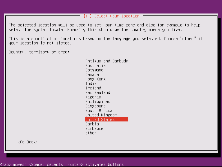222x167 pixels.
Task: Pick South Africa as the location
Action: coord(99,110)
